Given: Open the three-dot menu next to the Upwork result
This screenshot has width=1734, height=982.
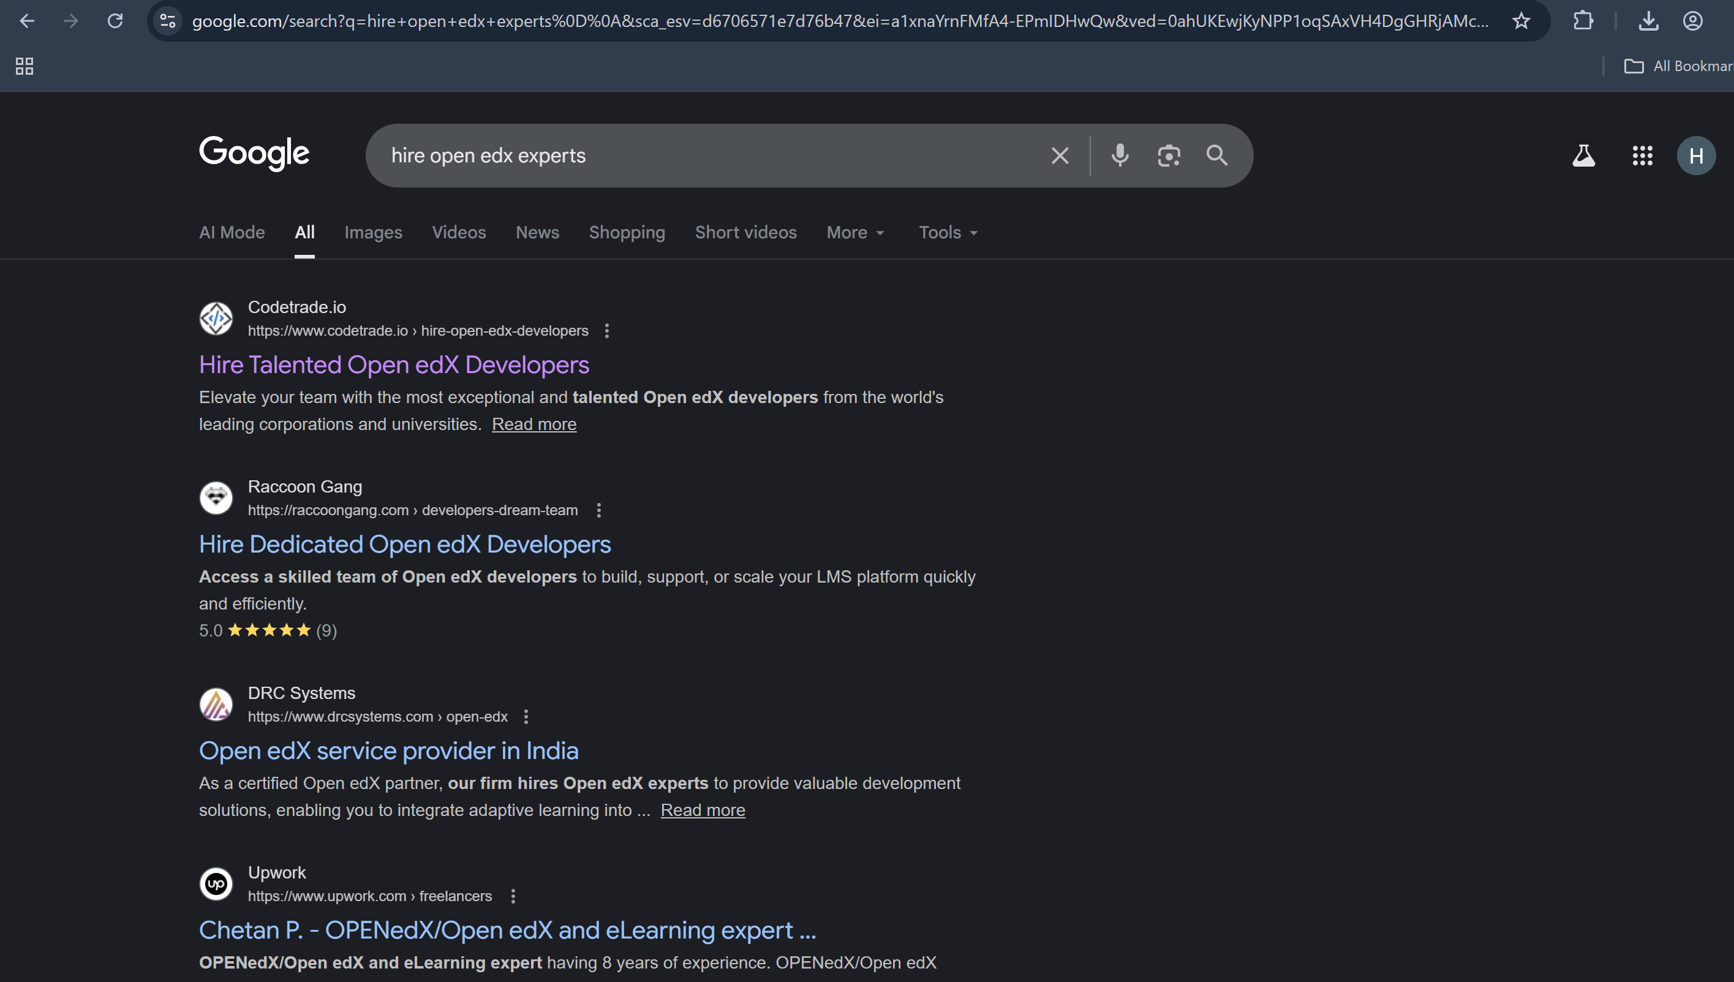Looking at the screenshot, I should point(513,896).
